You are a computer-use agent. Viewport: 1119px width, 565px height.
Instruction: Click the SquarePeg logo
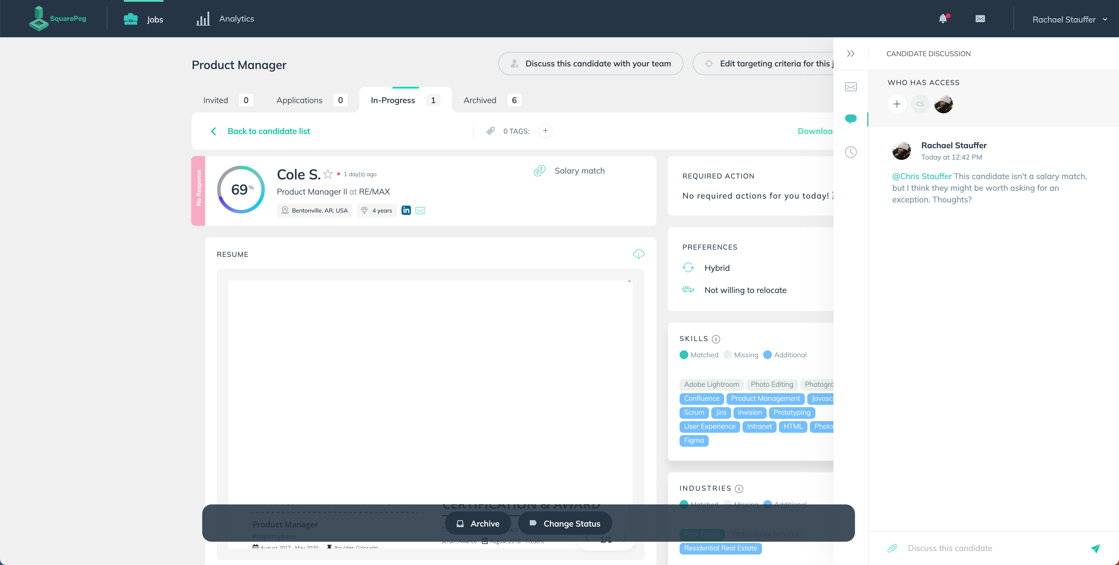tap(58, 19)
